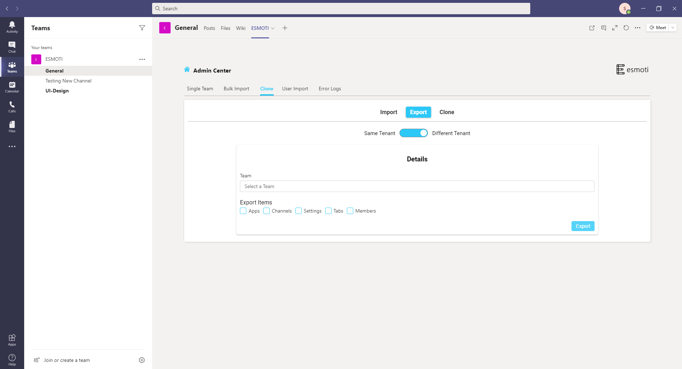Open the Error Logs tab
682x369 pixels.
tap(330, 89)
